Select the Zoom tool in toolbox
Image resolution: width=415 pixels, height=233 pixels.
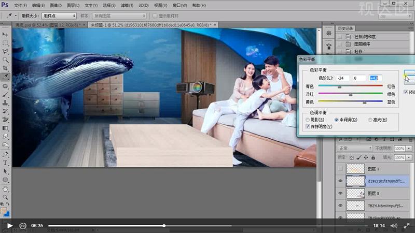[x=5, y=197]
